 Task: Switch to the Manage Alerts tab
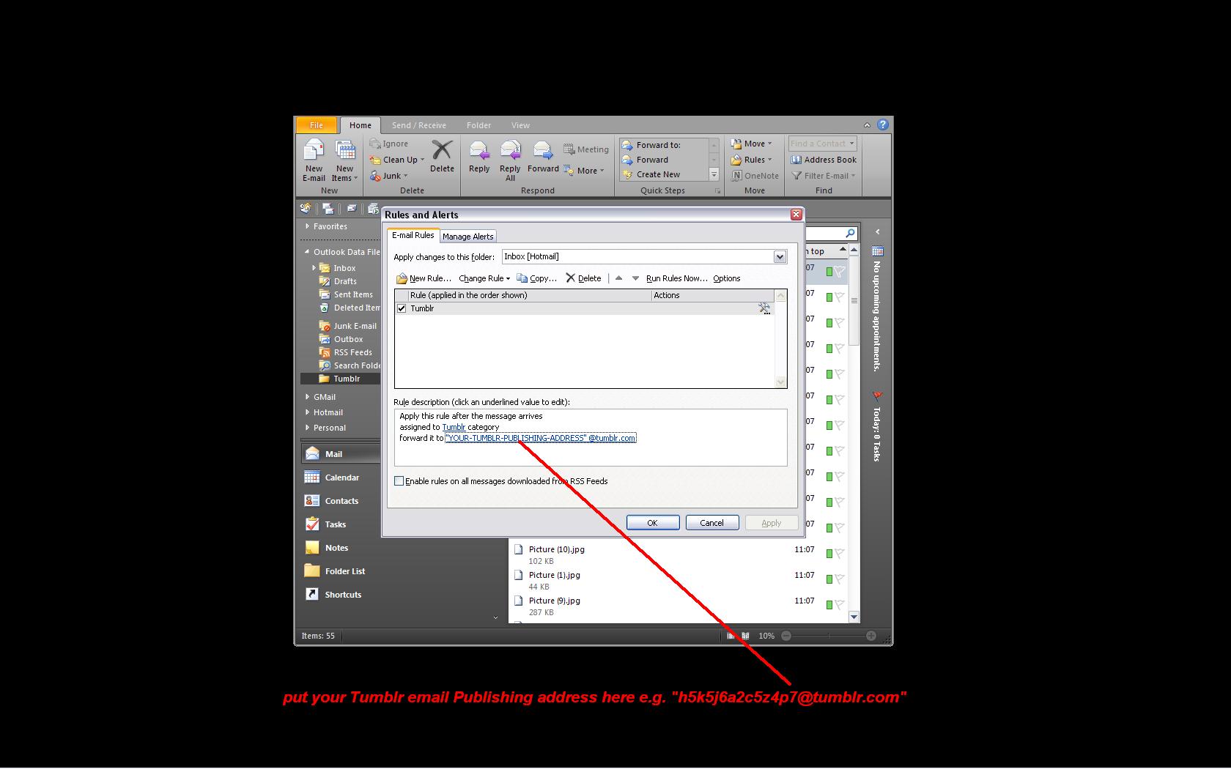pyautogui.click(x=467, y=237)
